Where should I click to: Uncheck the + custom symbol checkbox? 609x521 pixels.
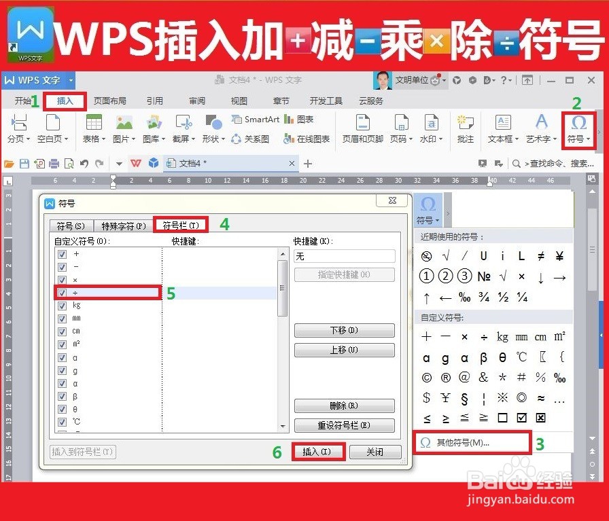[62, 254]
